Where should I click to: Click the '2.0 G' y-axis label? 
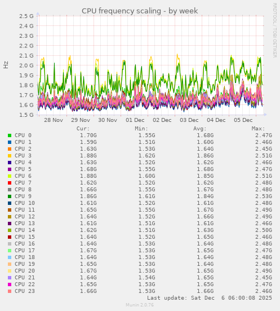[26, 65]
